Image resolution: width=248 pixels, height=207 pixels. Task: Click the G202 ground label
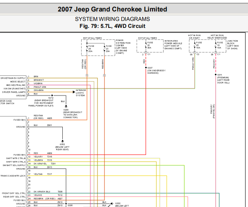coord(118,203)
